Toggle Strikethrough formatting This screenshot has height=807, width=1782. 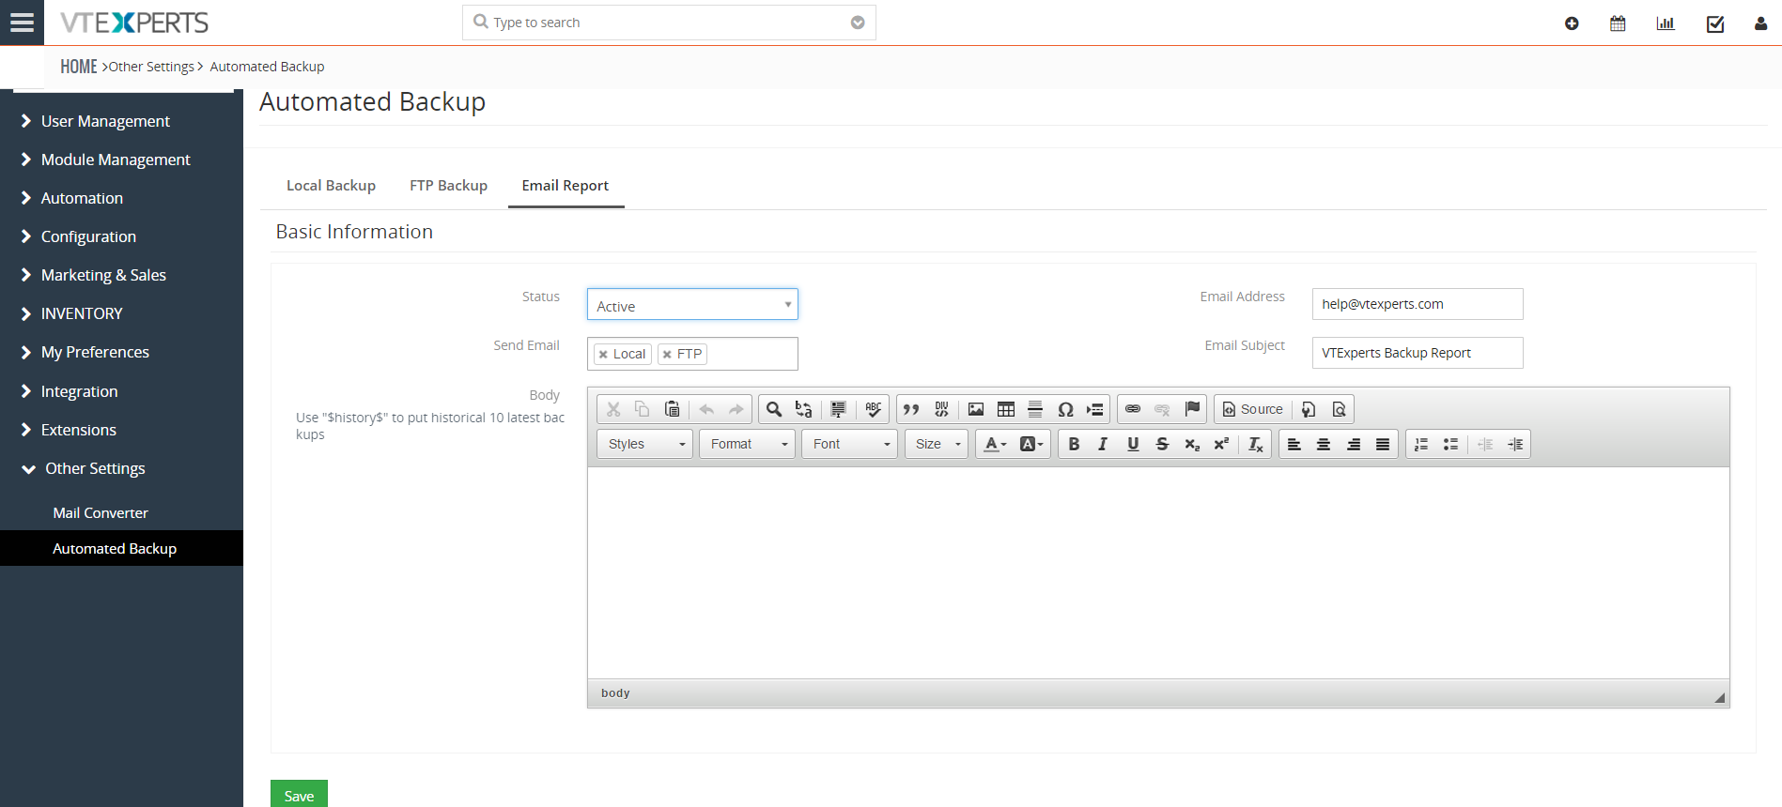click(1162, 444)
